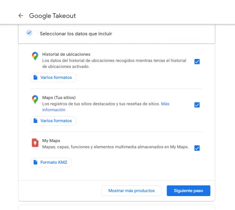Click the Maps (Tus sitios) pin icon
The image size is (235, 210).
click(35, 99)
